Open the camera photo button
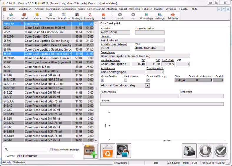Viewport: 232px width, 166px height. click(x=123, y=151)
